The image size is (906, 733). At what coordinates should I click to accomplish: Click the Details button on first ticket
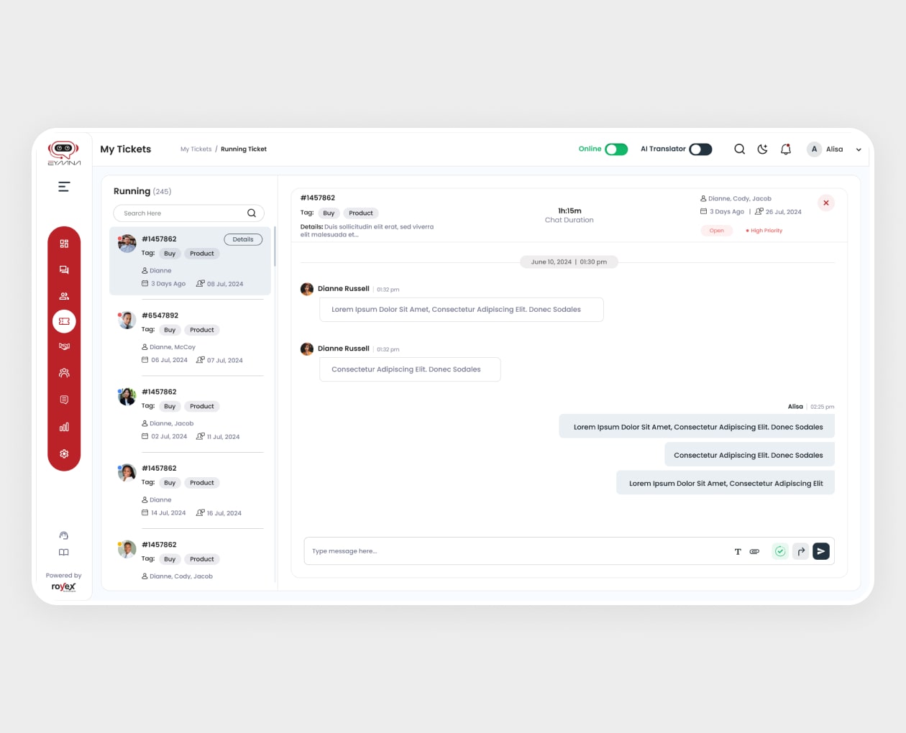243,239
